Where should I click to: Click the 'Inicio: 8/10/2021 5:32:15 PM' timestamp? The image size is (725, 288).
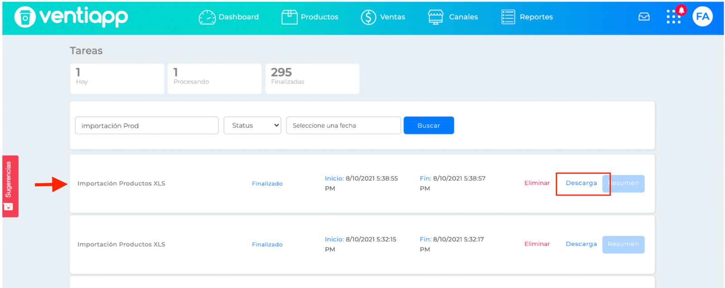pos(360,245)
